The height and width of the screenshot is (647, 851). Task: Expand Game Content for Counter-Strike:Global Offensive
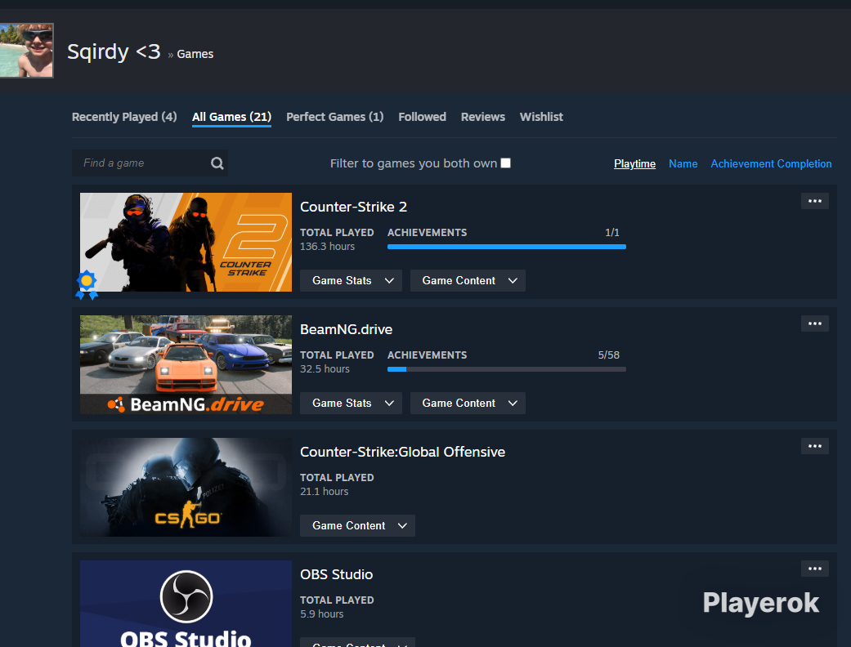tap(358, 525)
